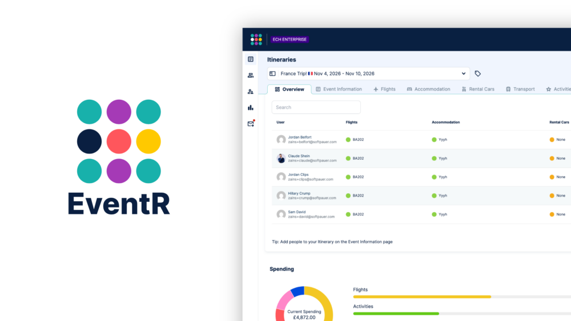Select the Hillary Crump user name
Viewport: 571px width, 321px height.
(299, 193)
